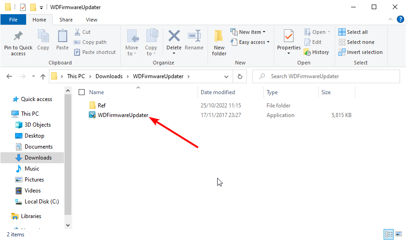Switch to Large icons view in the status bar

point(399,235)
